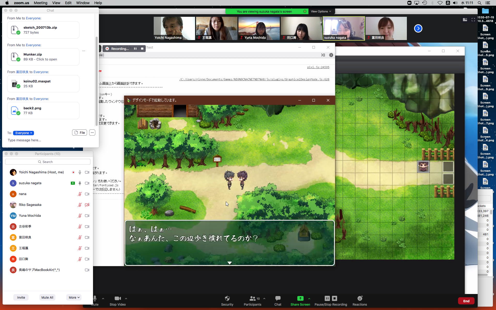Stop recording via floating indicator square

tap(142, 49)
